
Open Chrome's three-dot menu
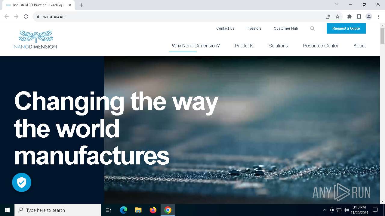click(378, 16)
